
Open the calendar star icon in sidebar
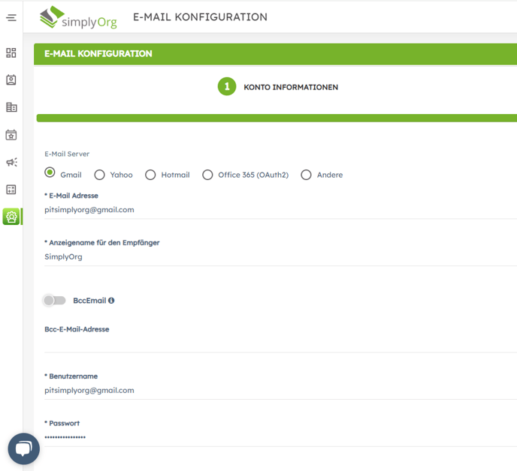coord(11,135)
